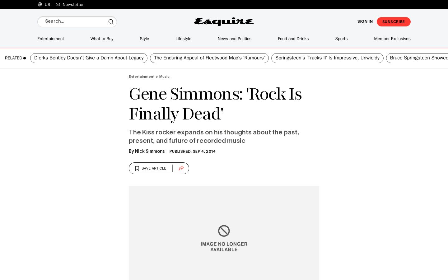Click the share arrow icon
Viewport: 448px width, 280px height.
coord(181,168)
